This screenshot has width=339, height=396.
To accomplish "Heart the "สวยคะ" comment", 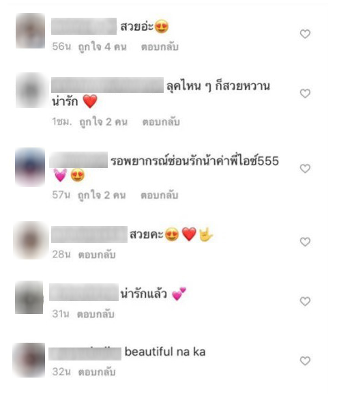I will (x=305, y=242).
